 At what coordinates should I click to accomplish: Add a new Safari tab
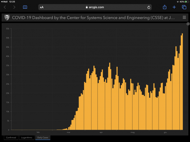click(174, 7)
